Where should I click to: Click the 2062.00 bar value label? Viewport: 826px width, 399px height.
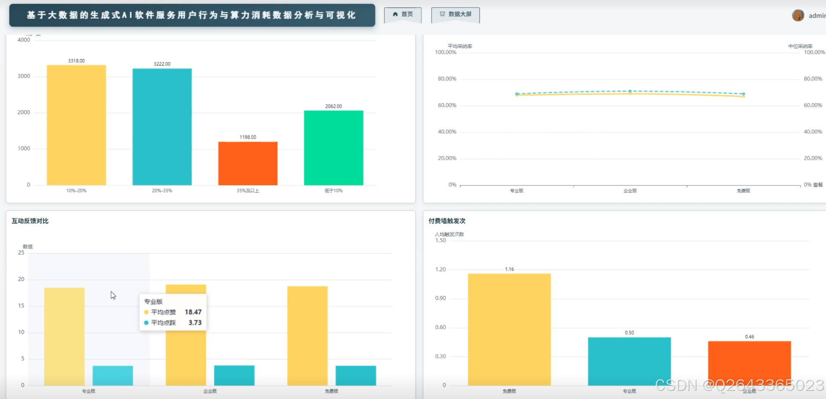(x=334, y=106)
